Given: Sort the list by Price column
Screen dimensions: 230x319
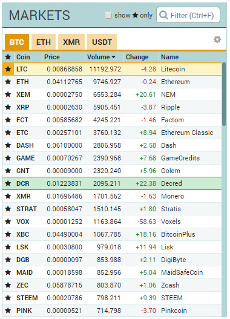Looking at the screenshot, I should pos(52,57).
